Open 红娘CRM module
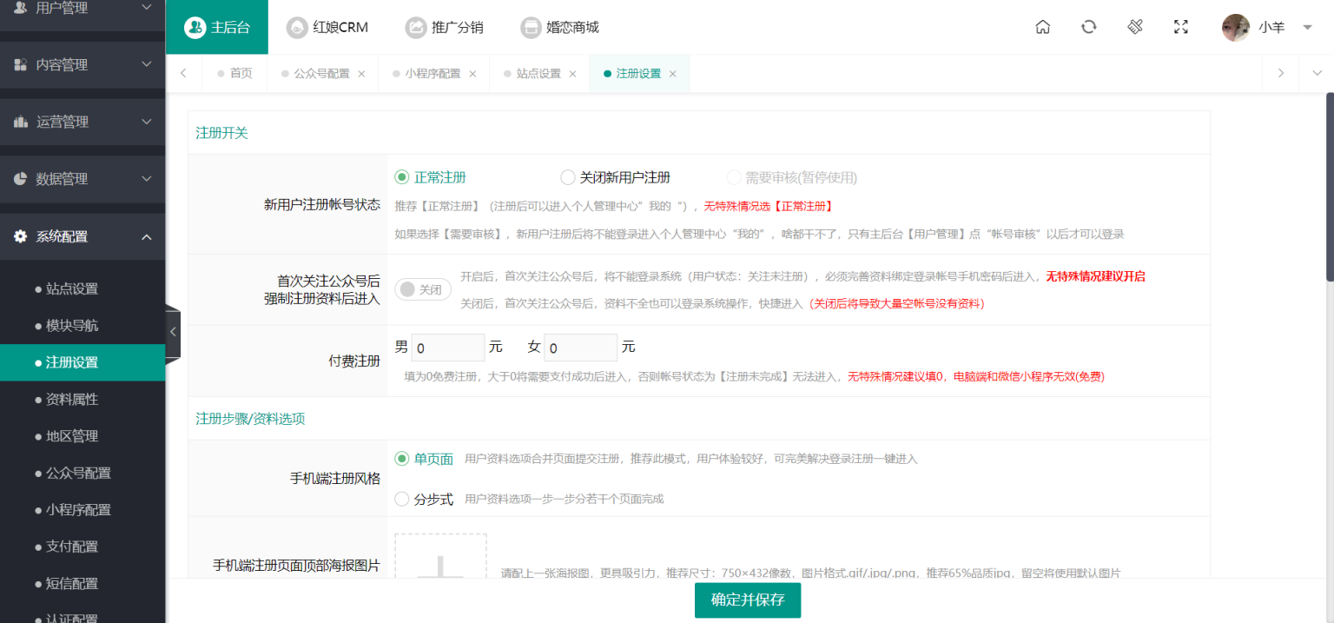1334x623 pixels. pos(327,27)
